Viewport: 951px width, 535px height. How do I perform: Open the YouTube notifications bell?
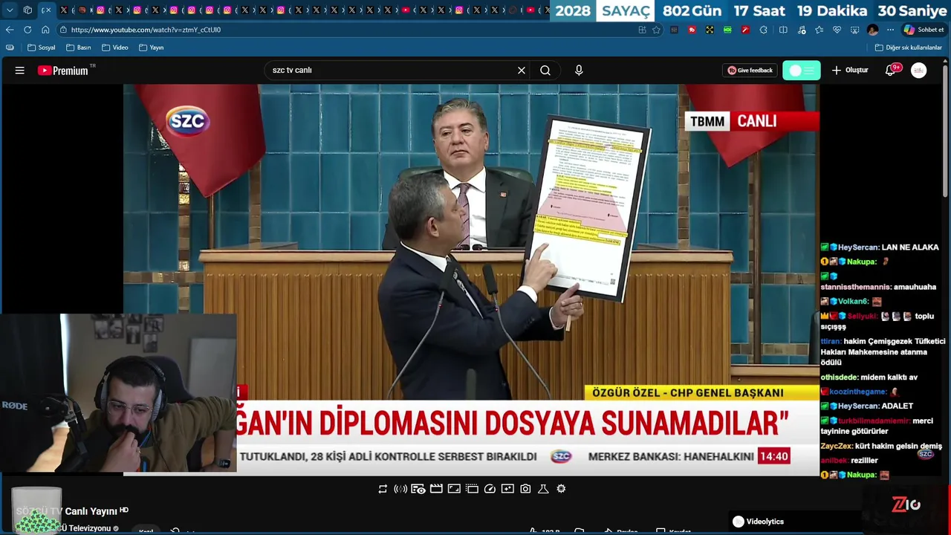[891, 71]
